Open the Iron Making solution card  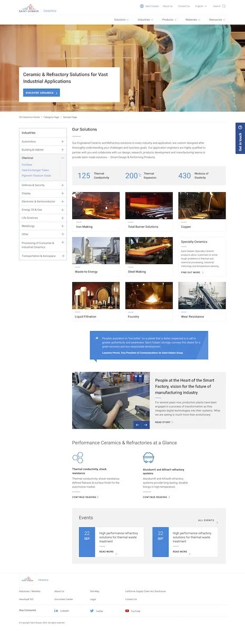tap(96, 212)
